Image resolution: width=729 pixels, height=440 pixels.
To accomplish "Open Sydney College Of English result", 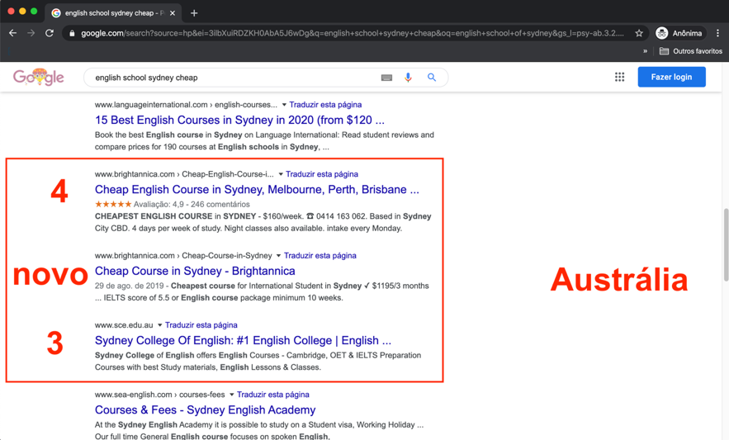I will (243, 340).
